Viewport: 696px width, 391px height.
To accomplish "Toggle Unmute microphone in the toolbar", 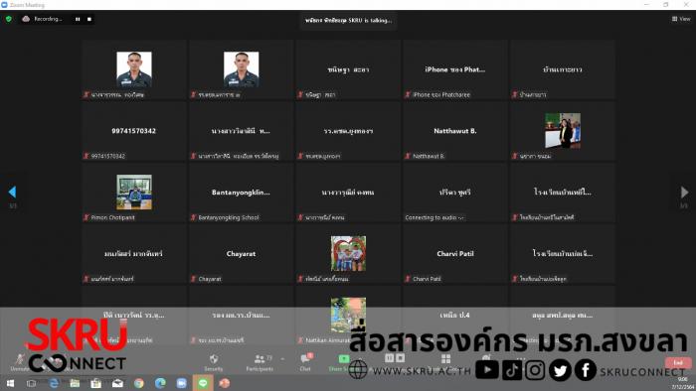I will (20, 362).
